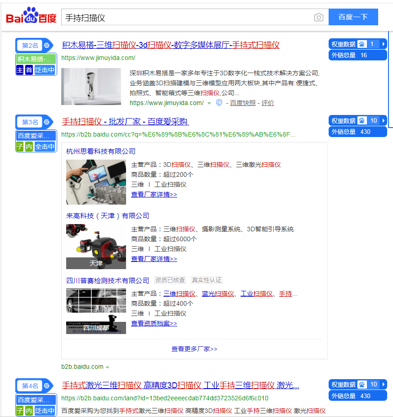Open 手持扫描仪 - 批发厂家 - 百度爱采购 result
Image resolution: width=393 pixels, height=417 pixels.
tap(125, 122)
